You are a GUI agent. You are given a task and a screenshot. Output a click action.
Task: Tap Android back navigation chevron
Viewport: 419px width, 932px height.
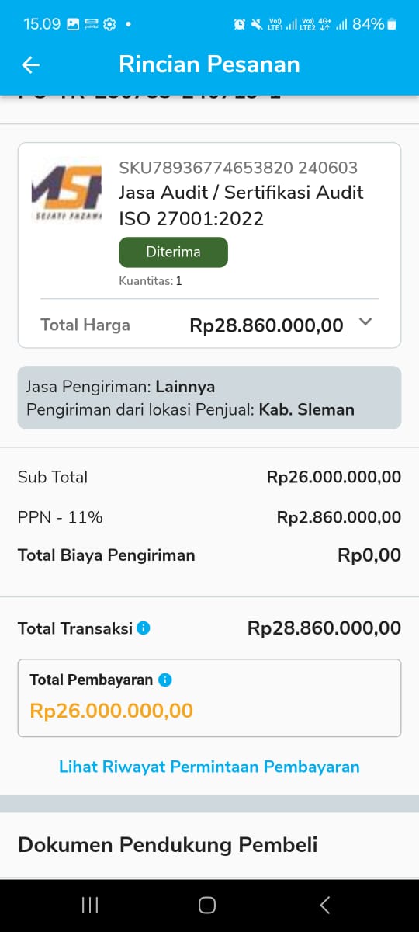tap(325, 905)
